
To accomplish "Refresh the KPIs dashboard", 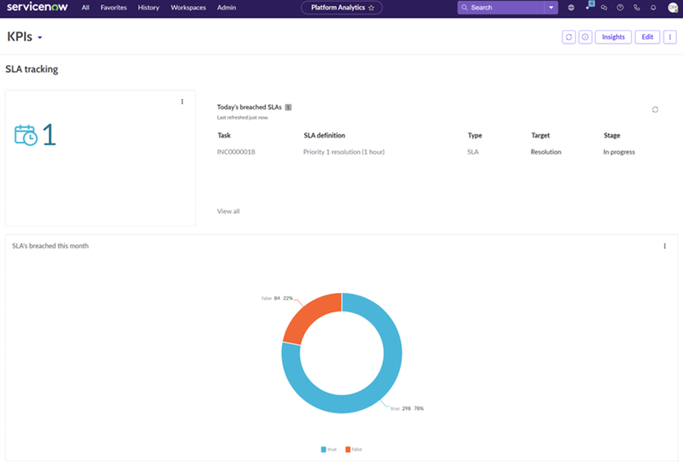I will [x=568, y=37].
